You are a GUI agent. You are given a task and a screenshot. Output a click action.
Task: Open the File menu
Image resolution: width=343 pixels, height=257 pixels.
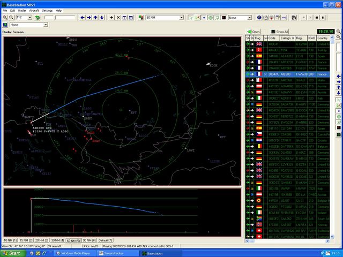5,11
